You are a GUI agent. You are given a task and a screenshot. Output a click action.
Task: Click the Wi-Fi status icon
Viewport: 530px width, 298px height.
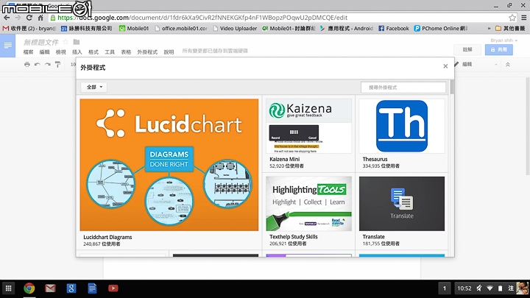(490, 288)
